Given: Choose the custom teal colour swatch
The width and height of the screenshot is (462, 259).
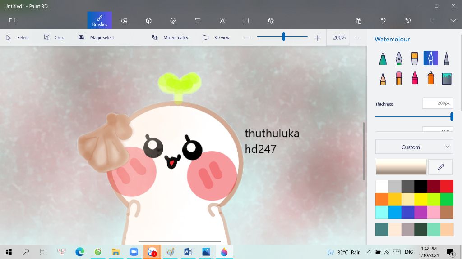Looking at the screenshot, I should click(x=382, y=230).
